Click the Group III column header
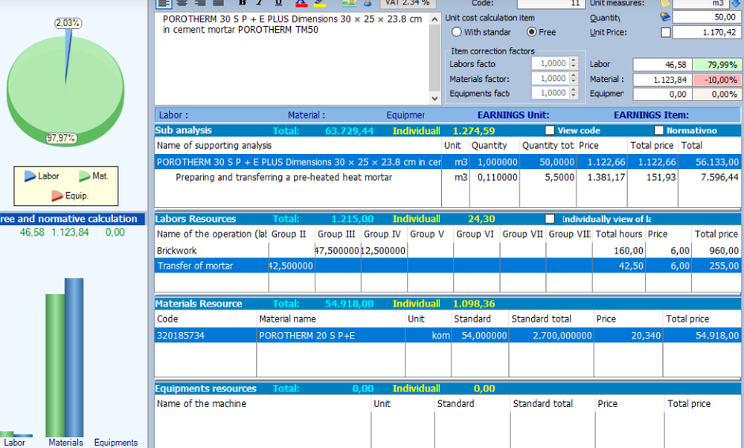Screen dimensions: 744x448 coord(338,234)
